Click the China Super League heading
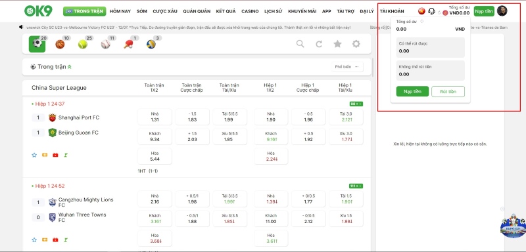Viewport: 526px width, 252px height. [59, 88]
